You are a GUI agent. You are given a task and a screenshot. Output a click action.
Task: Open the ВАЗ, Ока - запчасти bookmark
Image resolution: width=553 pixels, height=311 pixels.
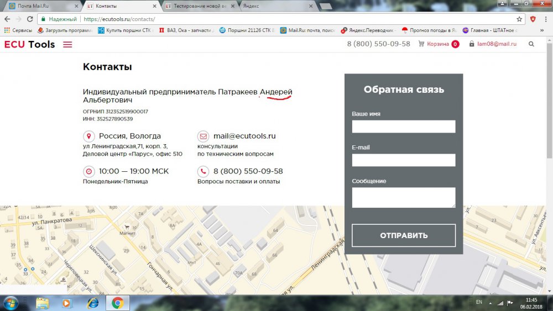tap(186, 30)
